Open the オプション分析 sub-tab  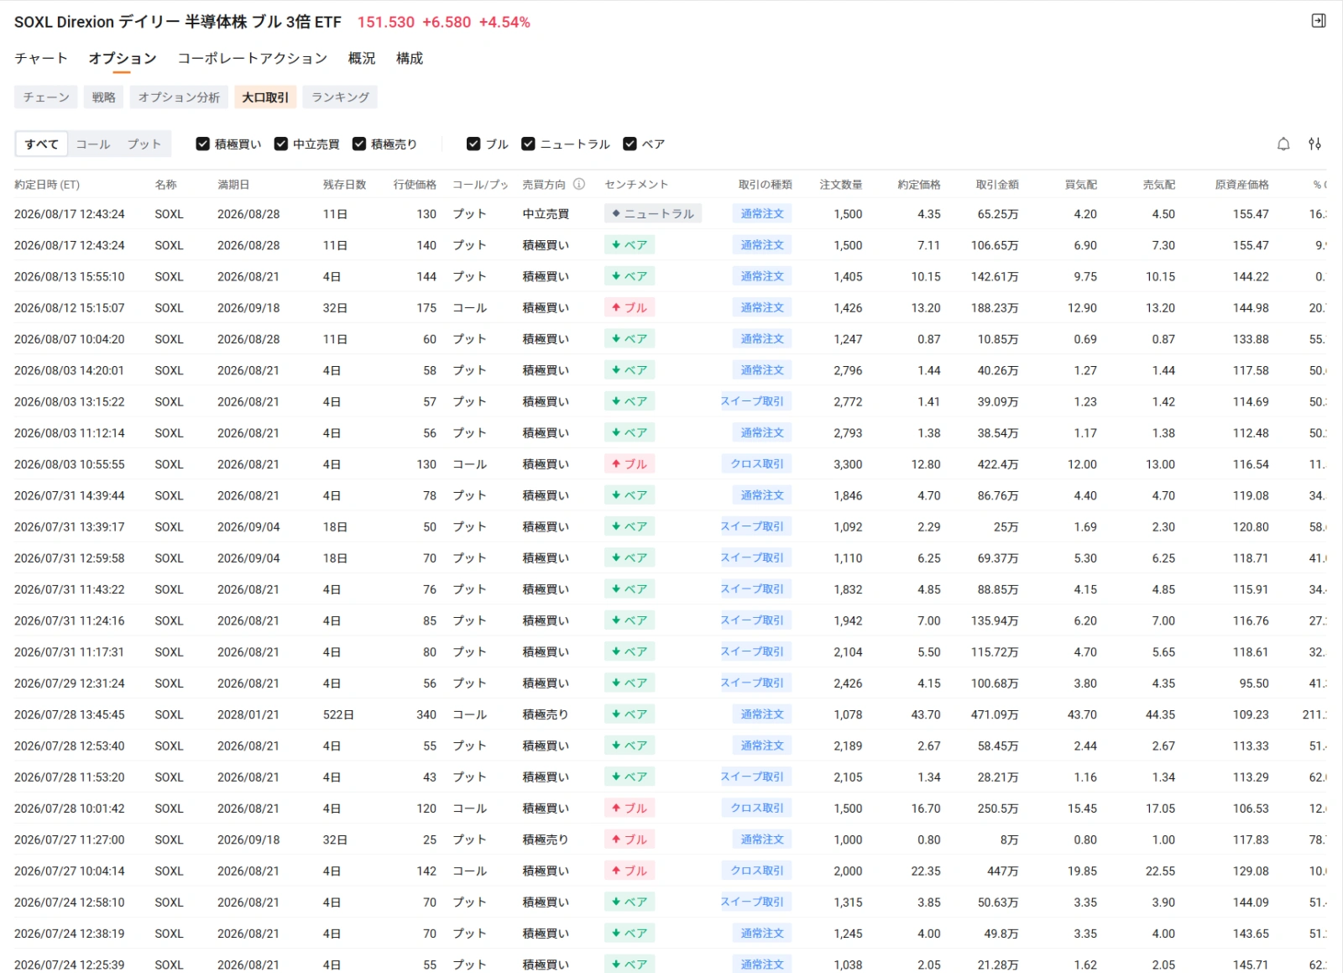tap(179, 97)
